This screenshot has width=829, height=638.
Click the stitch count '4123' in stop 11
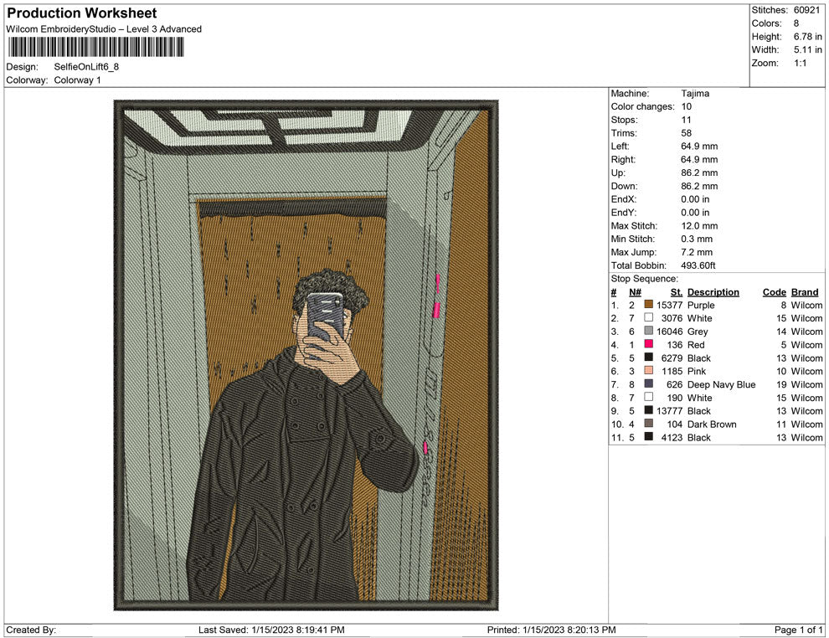pos(672,437)
